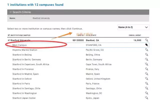This screenshot has width=160, height=105.
Task: Select Stanford in Florence campus name
Action: [x=23, y=69]
